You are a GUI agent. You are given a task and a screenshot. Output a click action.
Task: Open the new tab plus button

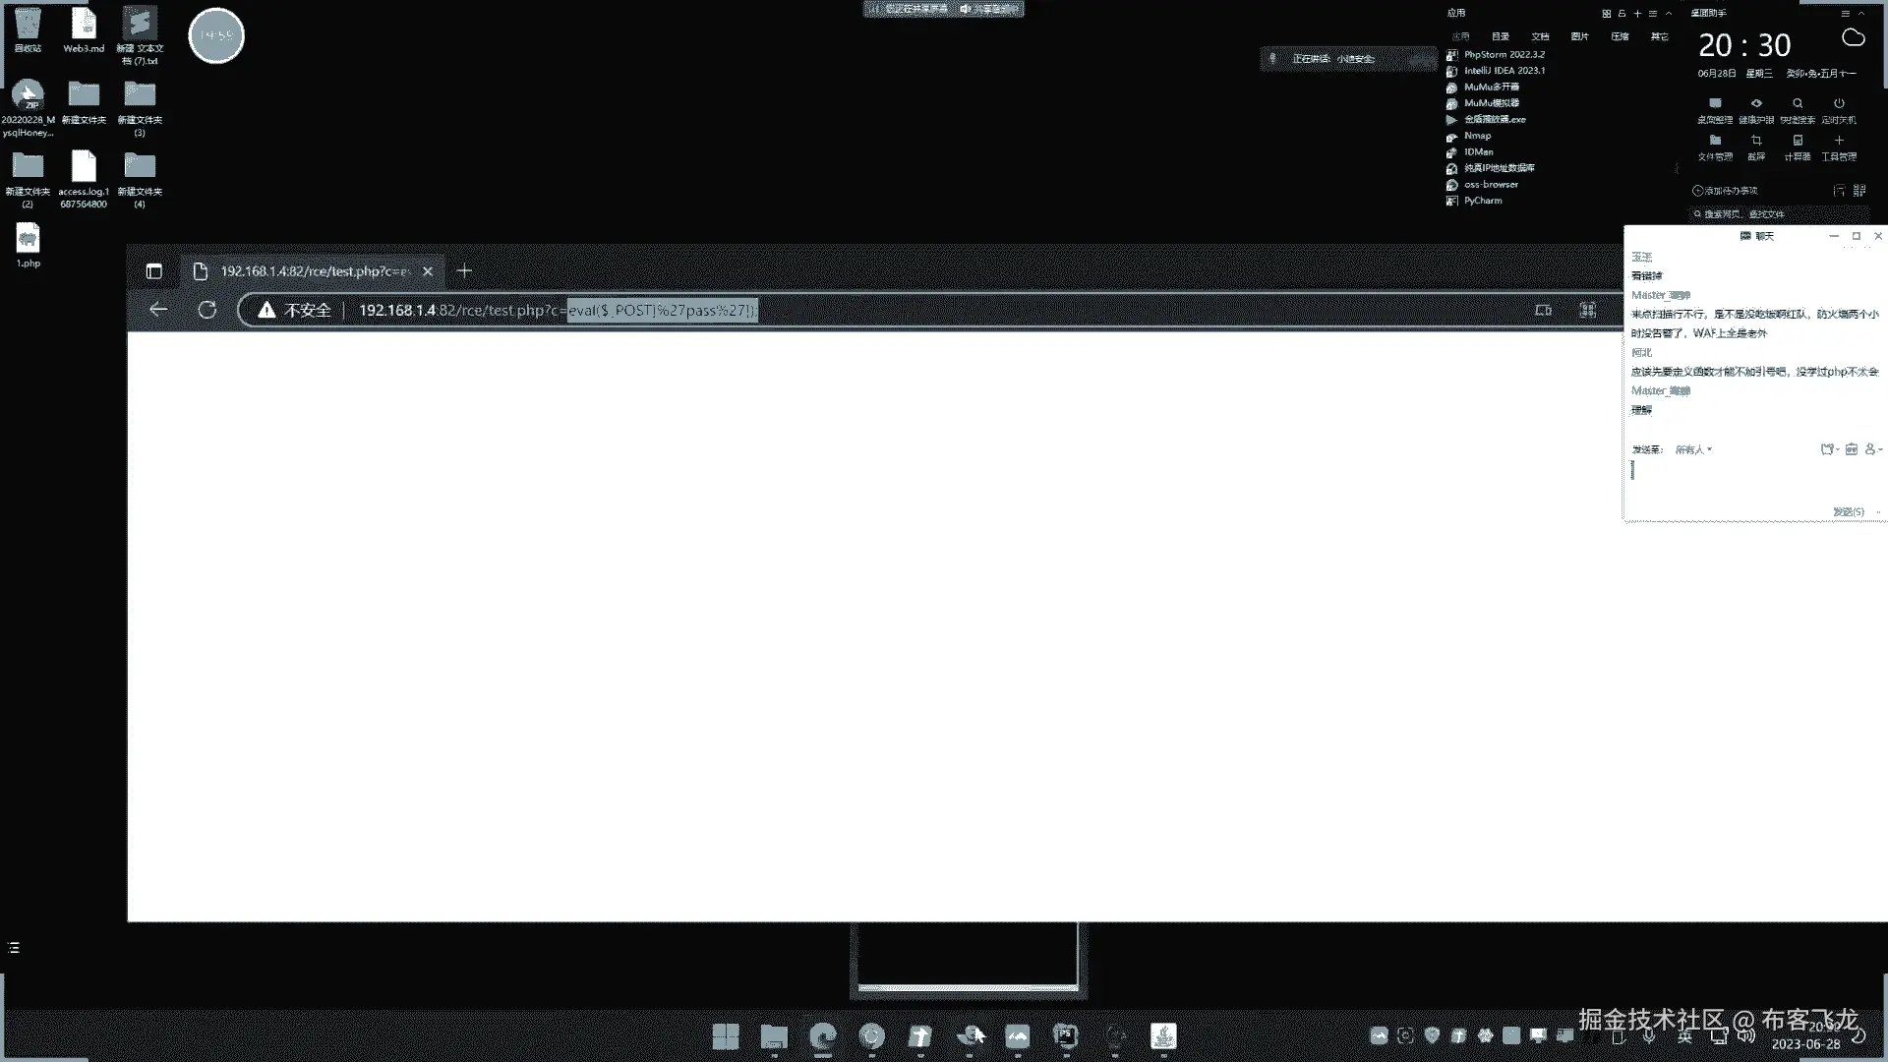tap(464, 270)
